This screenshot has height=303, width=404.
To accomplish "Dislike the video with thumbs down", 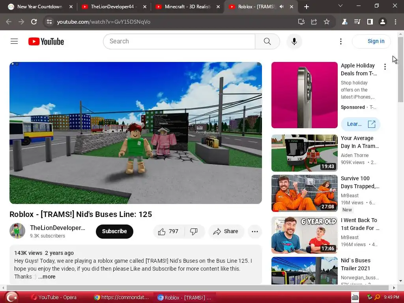I will (194, 231).
